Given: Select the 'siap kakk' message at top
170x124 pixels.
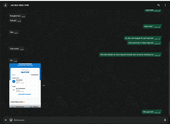Looking at the screenshot, I should pyautogui.click(x=153, y=11).
